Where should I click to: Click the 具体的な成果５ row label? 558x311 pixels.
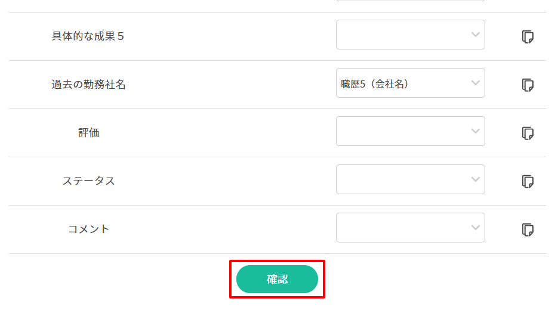(88, 36)
